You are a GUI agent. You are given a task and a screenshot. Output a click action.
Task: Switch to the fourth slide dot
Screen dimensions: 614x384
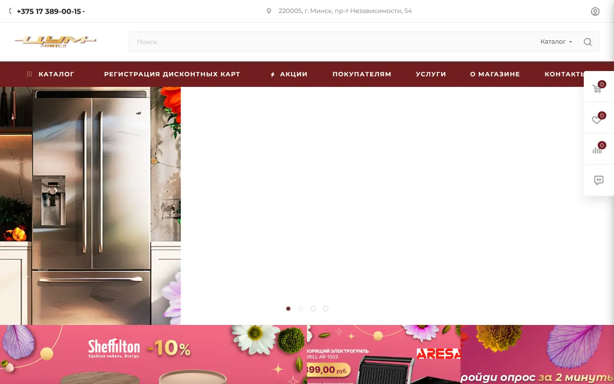tap(326, 309)
